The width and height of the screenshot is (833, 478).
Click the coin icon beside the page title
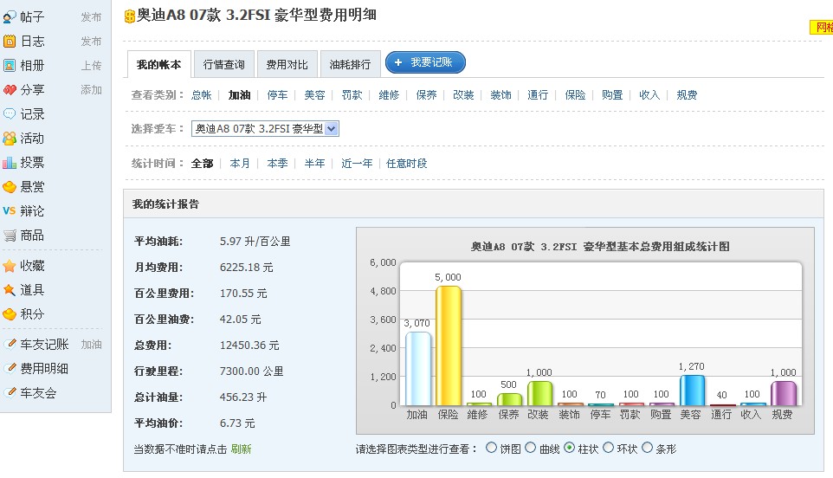point(129,16)
